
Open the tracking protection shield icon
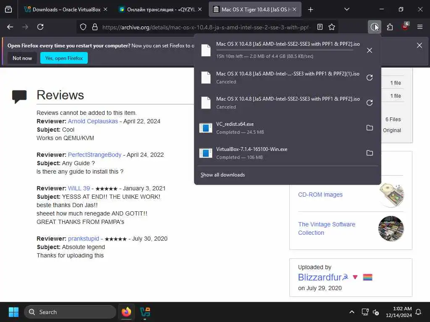[83, 27]
